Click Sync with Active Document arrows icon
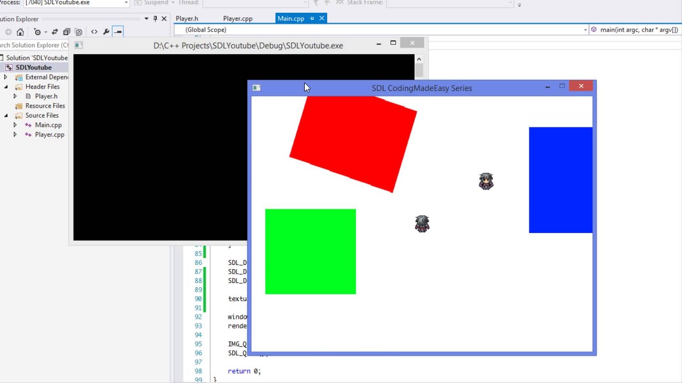 point(55,32)
